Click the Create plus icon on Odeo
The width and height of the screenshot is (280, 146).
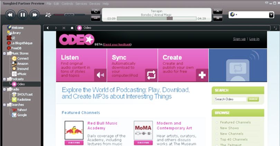click(x=202, y=75)
